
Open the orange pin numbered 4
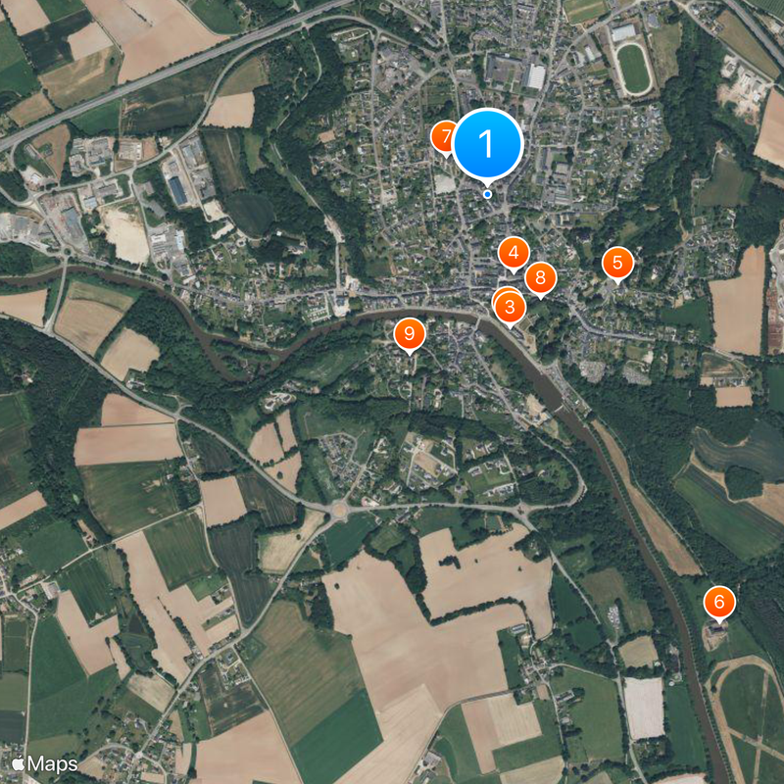514,254
